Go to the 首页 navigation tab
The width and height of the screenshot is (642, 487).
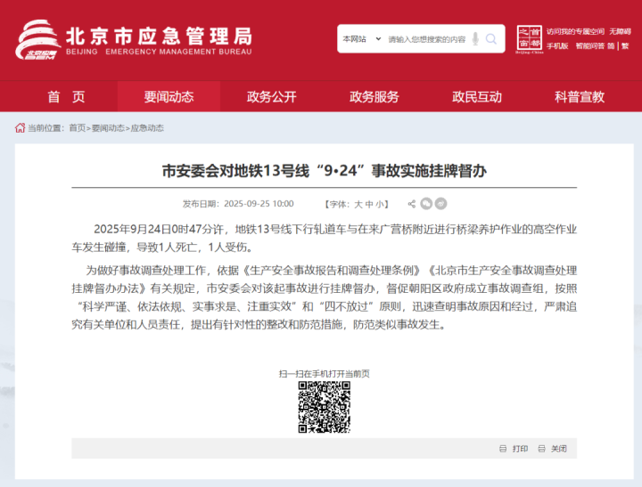(66, 97)
